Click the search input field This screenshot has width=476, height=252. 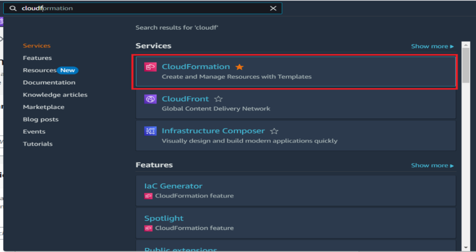[139, 8]
